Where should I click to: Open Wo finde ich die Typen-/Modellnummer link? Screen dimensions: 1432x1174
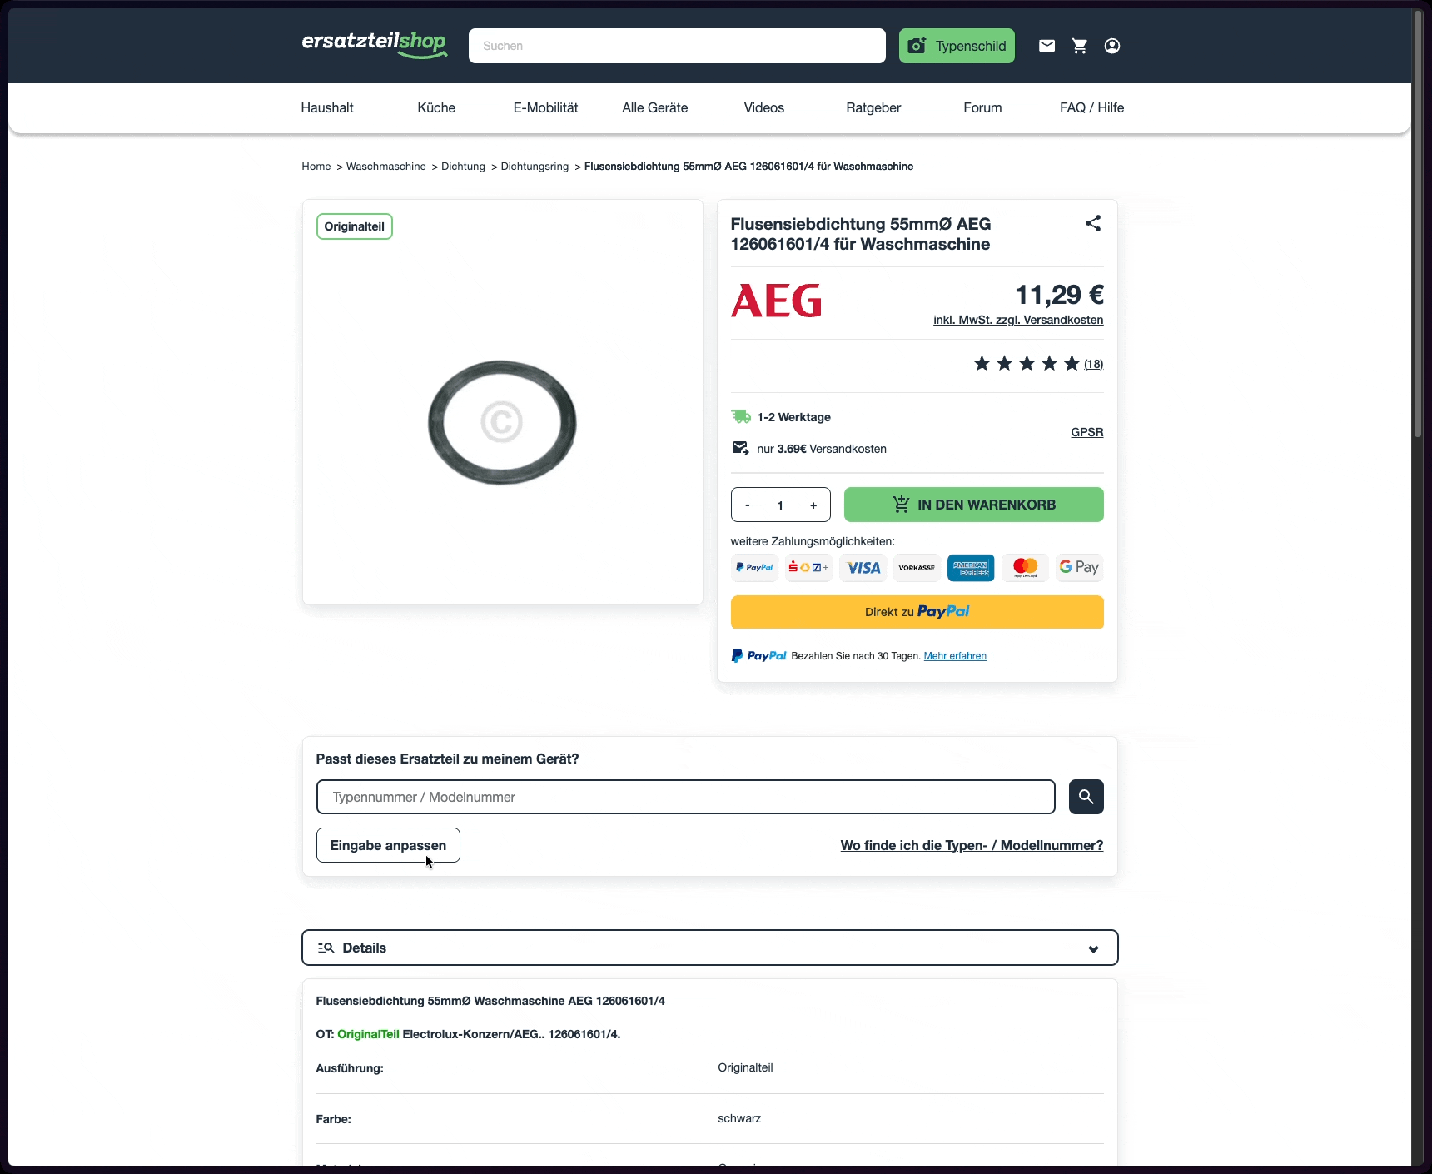(x=972, y=845)
